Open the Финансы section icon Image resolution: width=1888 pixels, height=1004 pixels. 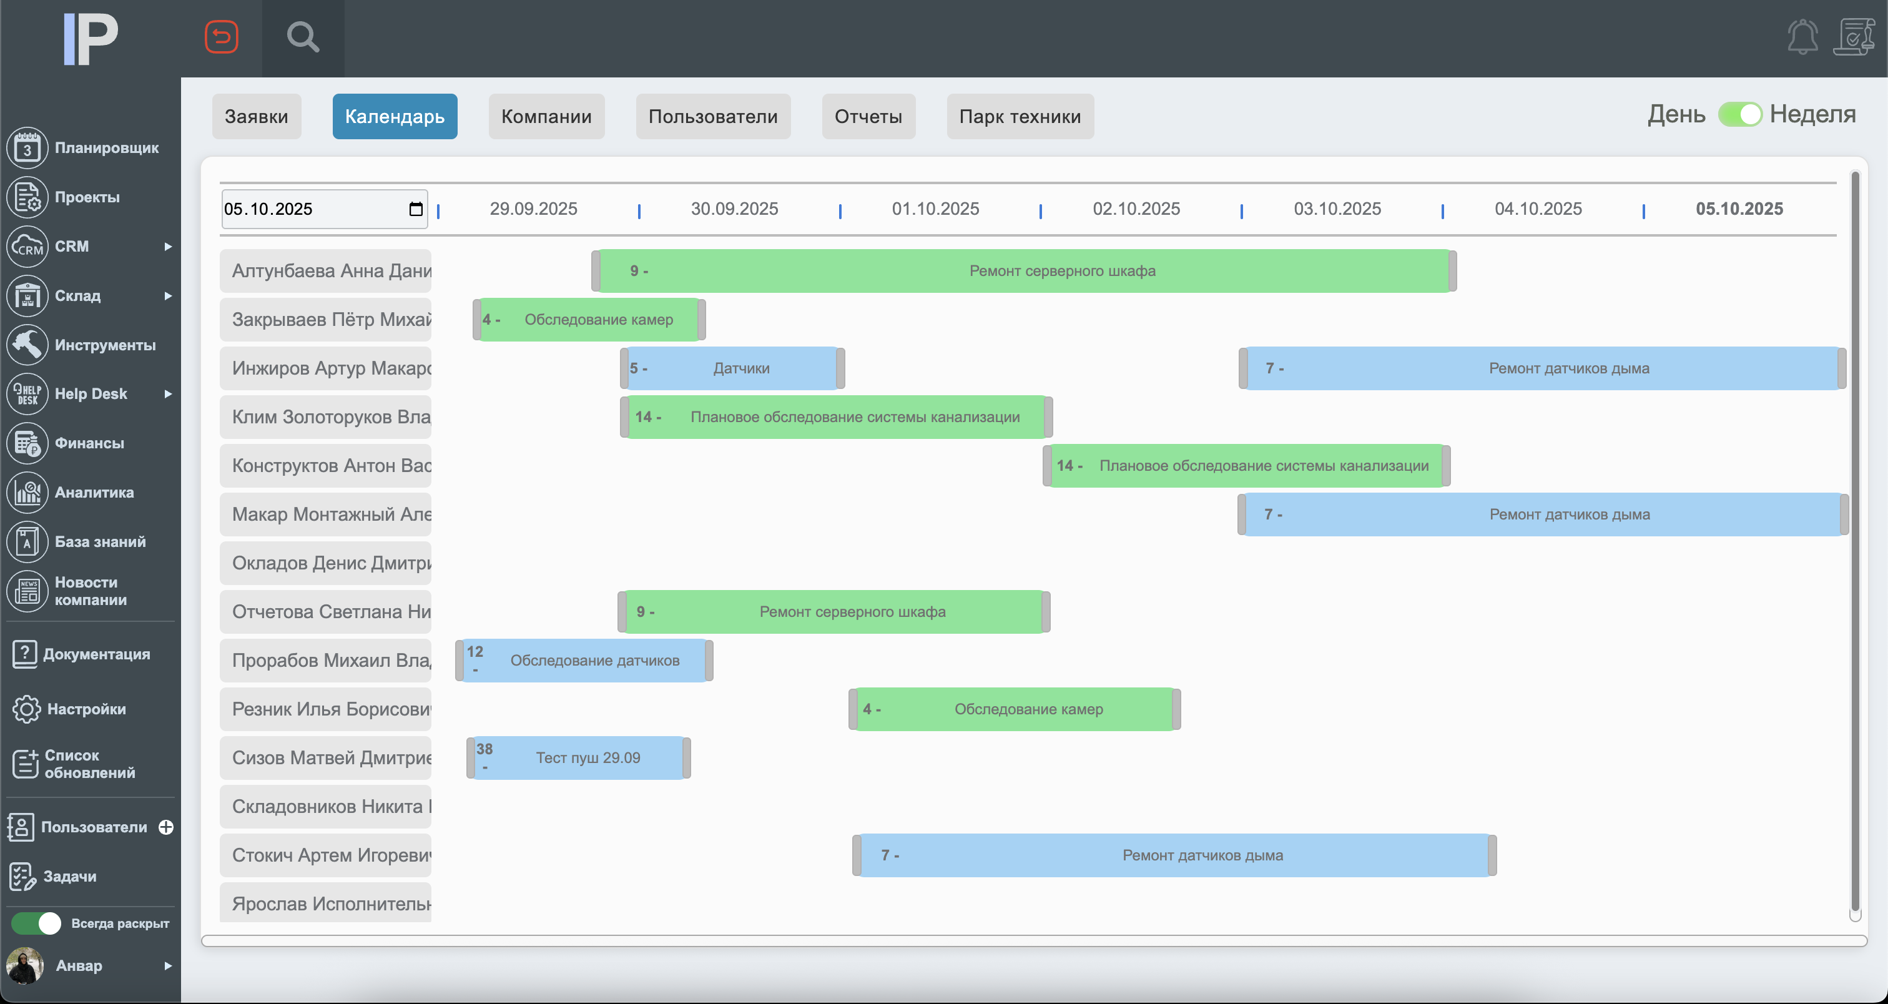[x=27, y=443]
